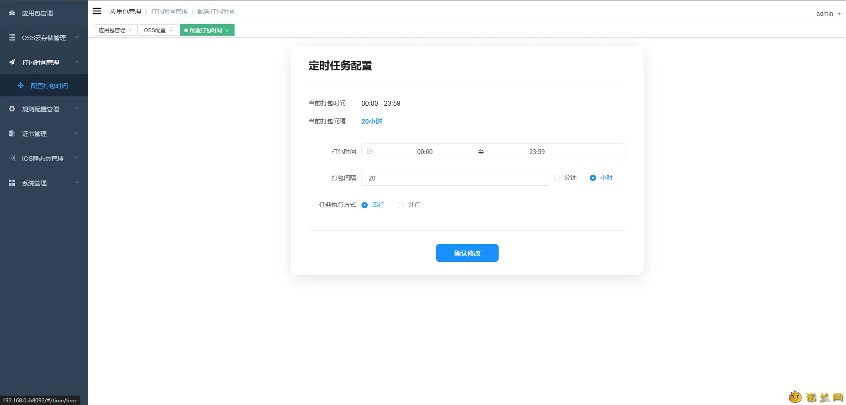846x405 pixels.
Task: Expand OSS云存储管理 menu chevron
Action: tap(77, 37)
